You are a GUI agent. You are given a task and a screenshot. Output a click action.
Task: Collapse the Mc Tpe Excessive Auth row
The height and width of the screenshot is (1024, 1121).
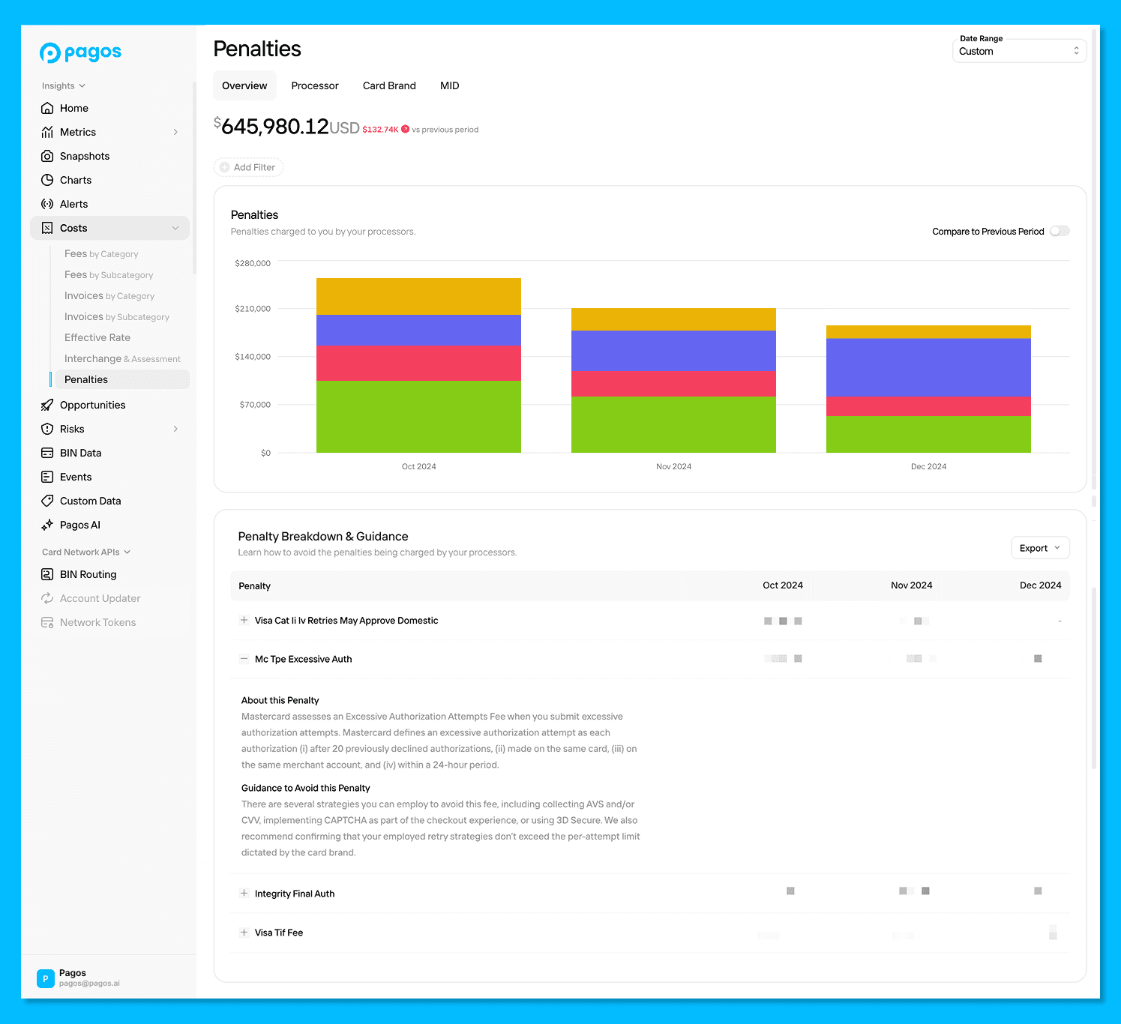tap(244, 659)
